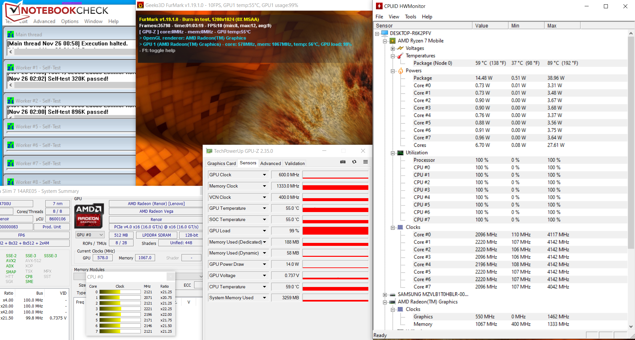
Task: Click the Worker #5 Self-Test icon
Action: [11, 127]
